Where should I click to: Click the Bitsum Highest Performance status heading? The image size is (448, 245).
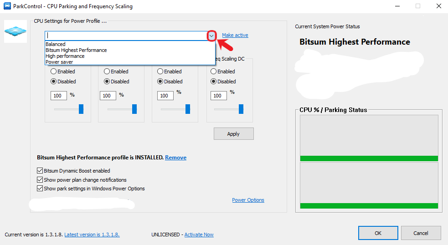[355, 42]
